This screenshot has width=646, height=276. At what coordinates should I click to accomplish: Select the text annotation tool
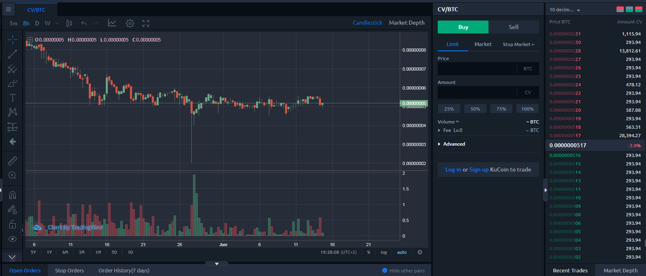[13, 98]
